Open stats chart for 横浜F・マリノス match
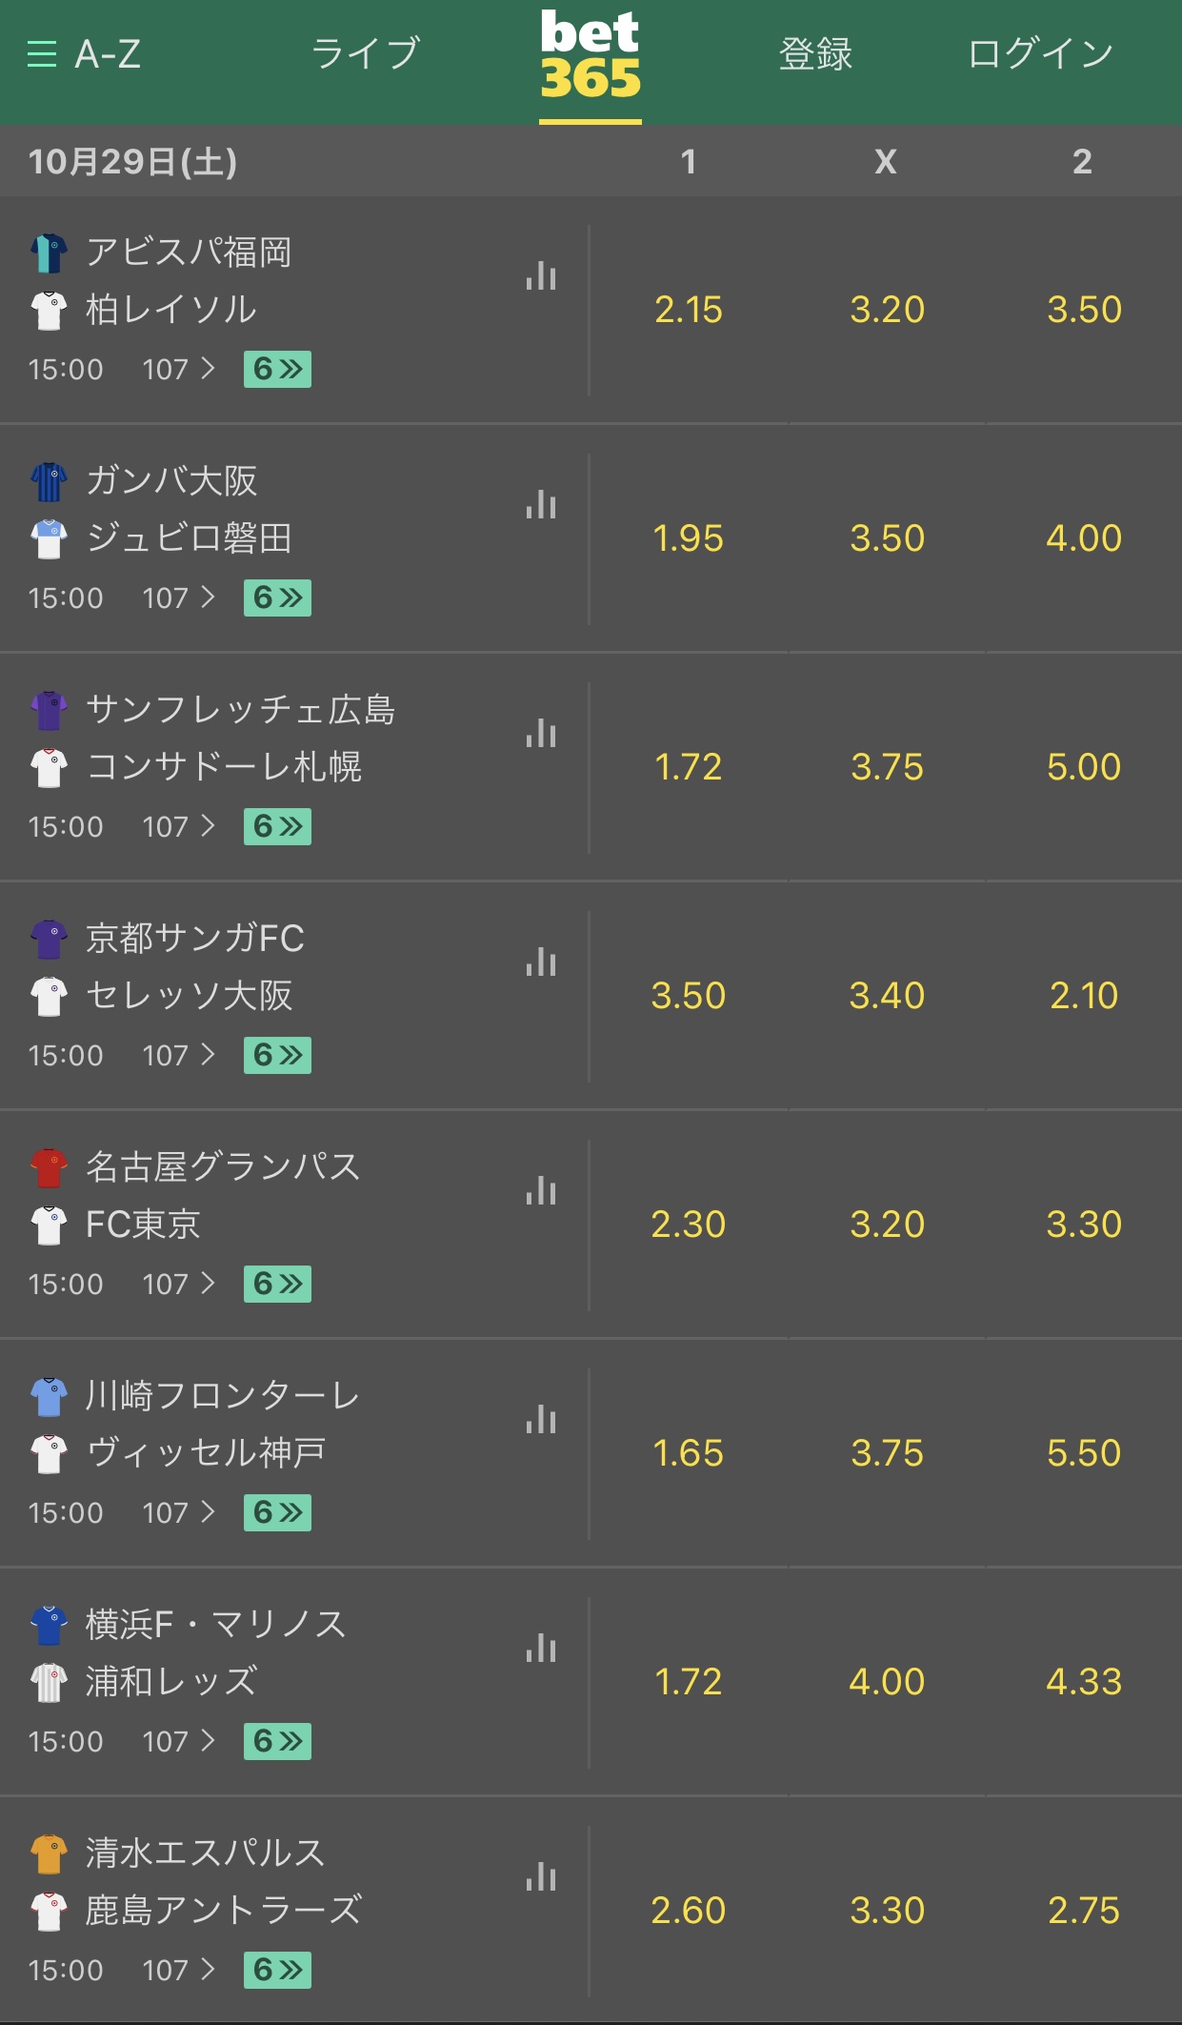The height and width of the screenshot is (2025, 1182). (541, 1648)
